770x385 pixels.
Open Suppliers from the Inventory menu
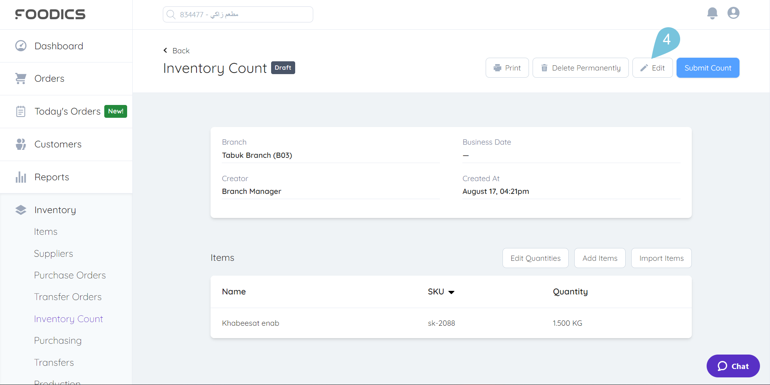(53, 254)
